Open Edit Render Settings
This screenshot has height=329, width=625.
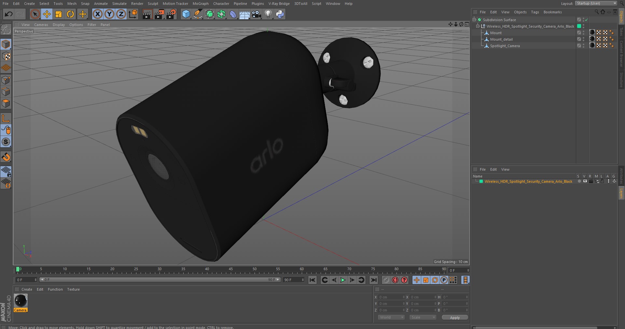(171, 14)
